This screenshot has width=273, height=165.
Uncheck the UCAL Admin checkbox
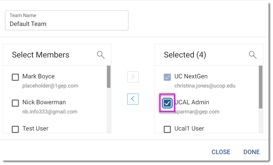coord(167,103)
